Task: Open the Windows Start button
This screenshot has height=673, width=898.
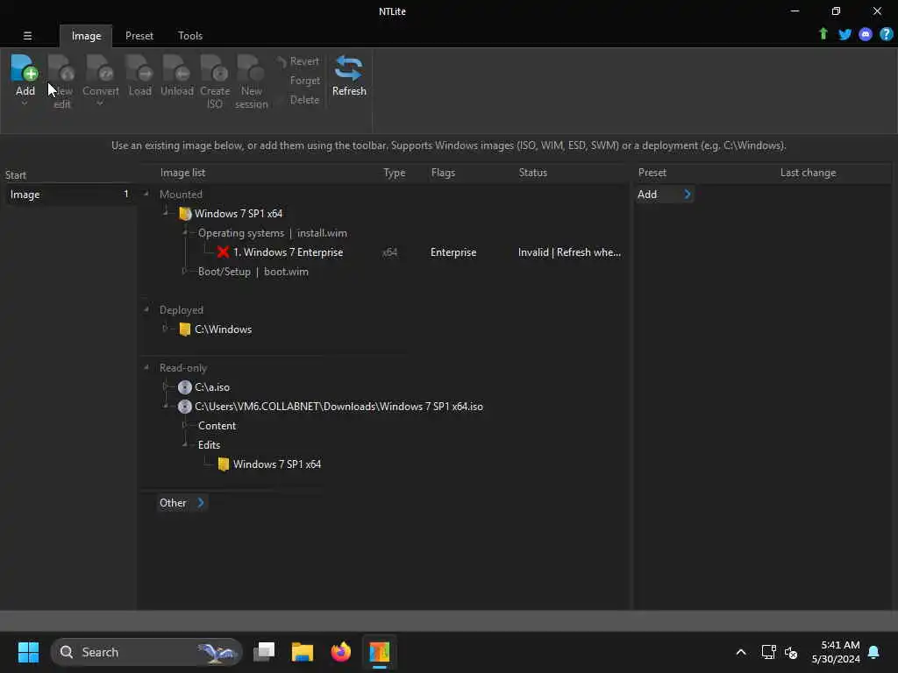Action: (28, 652)
